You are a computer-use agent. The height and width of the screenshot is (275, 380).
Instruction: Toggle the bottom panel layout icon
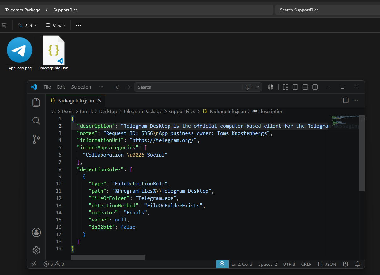(305, 87)
